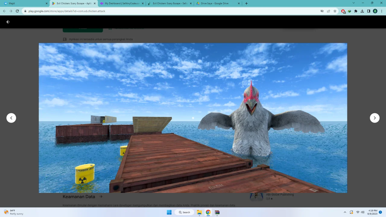The width and height of the screenshot is (386, 217).
Task: Open Wi-Fi network settings
Action: coord(358,212)
